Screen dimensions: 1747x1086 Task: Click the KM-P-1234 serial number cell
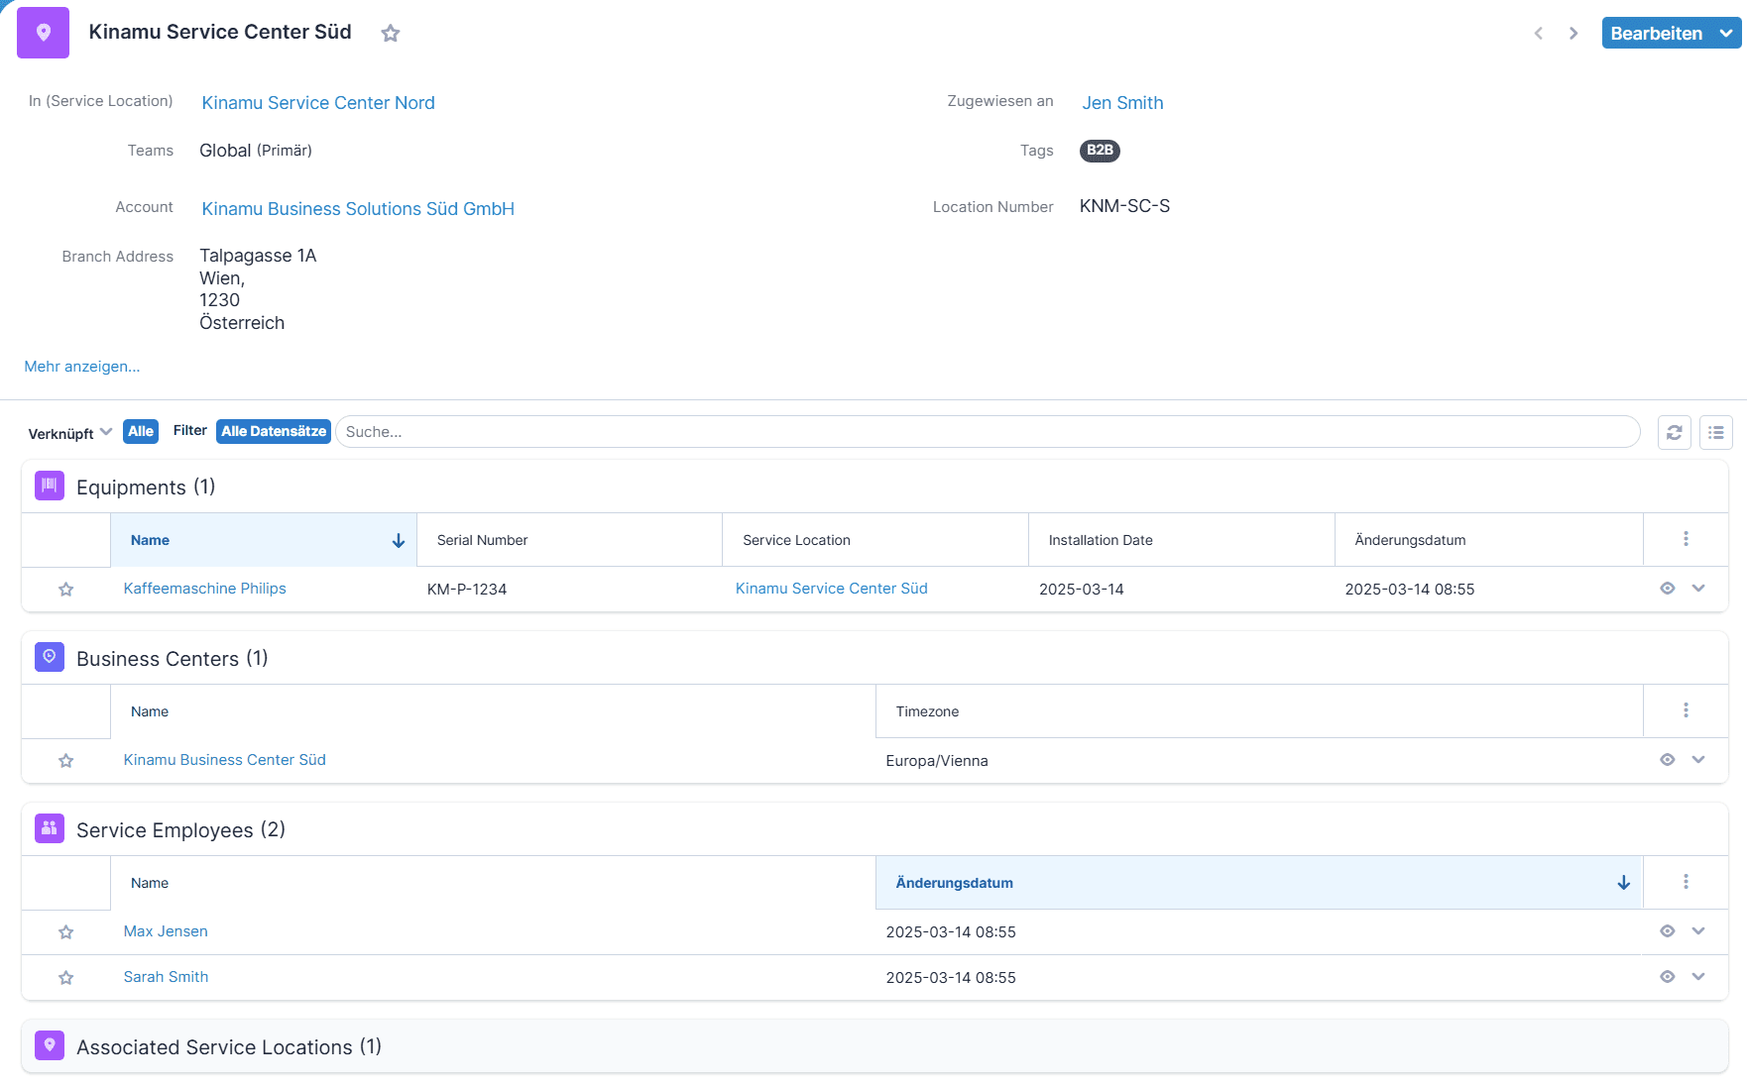tap(467, 590)
